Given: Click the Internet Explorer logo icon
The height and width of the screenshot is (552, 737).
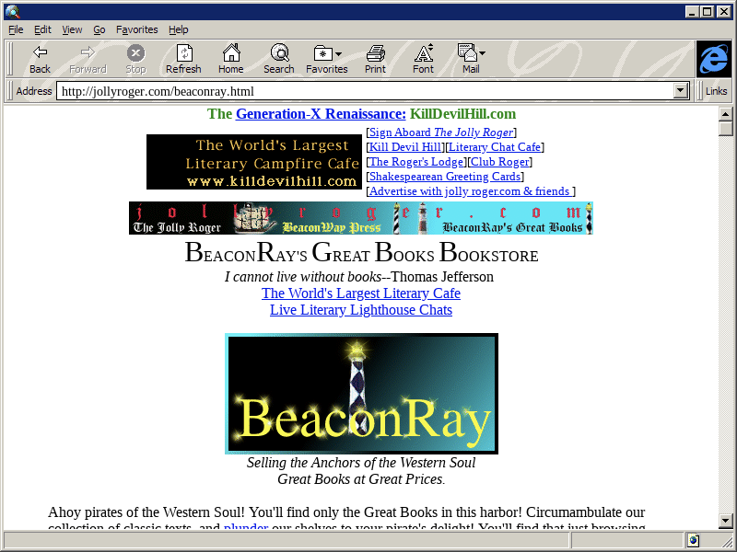Looking at the screenshot, I should coord(713,59).
